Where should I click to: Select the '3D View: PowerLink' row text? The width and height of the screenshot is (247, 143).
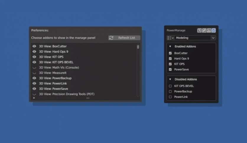(x=53, y=84)
